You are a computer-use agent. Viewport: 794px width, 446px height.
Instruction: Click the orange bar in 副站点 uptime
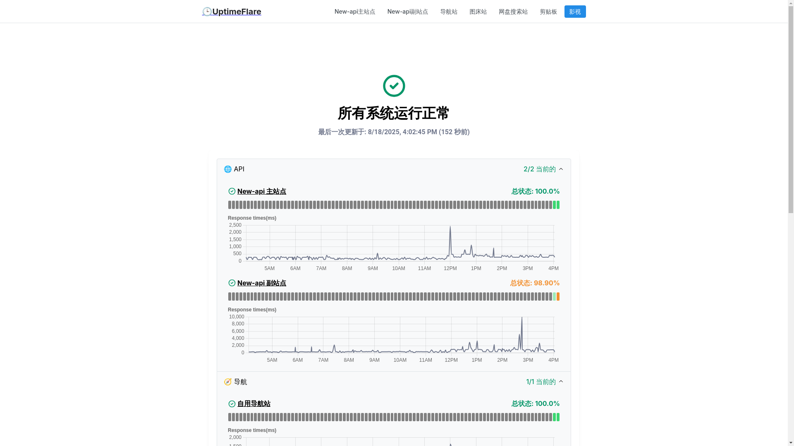coord(558,297)
